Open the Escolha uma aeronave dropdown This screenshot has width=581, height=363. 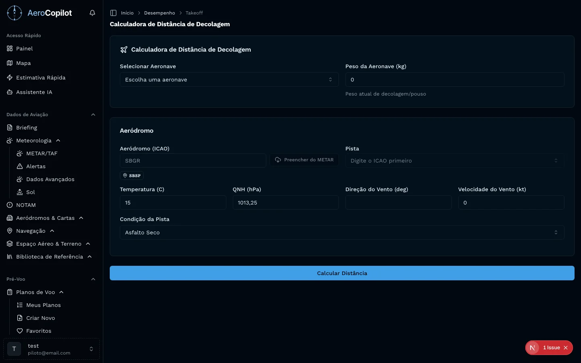(229, 79)
